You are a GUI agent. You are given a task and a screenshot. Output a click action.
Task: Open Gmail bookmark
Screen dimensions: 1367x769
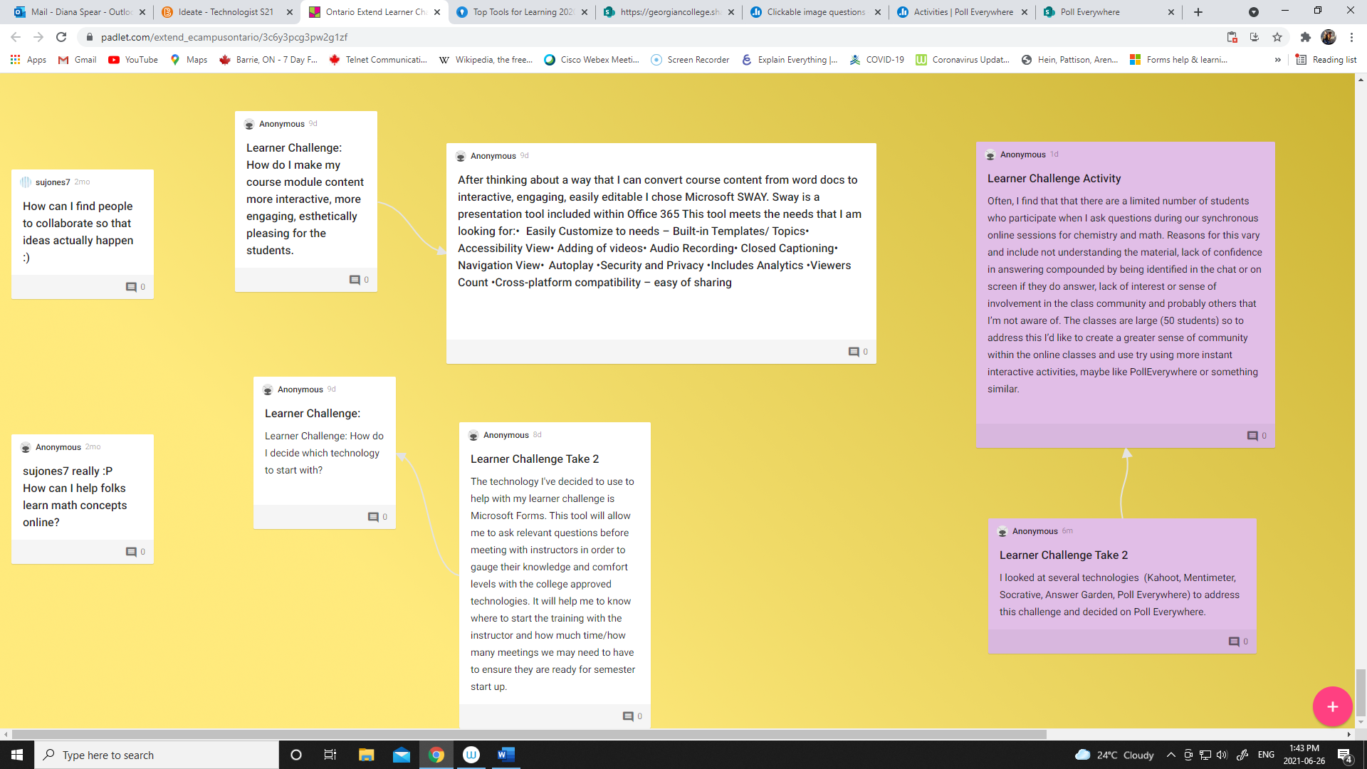[x=78, y=60]
